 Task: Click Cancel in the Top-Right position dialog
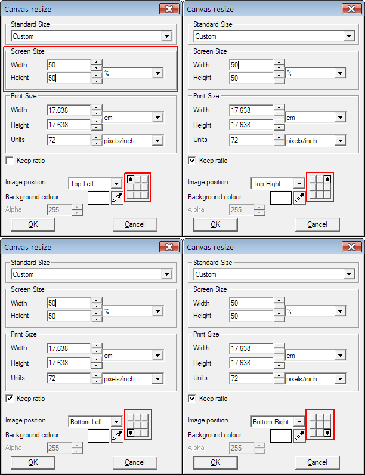[x=317, y=224]
